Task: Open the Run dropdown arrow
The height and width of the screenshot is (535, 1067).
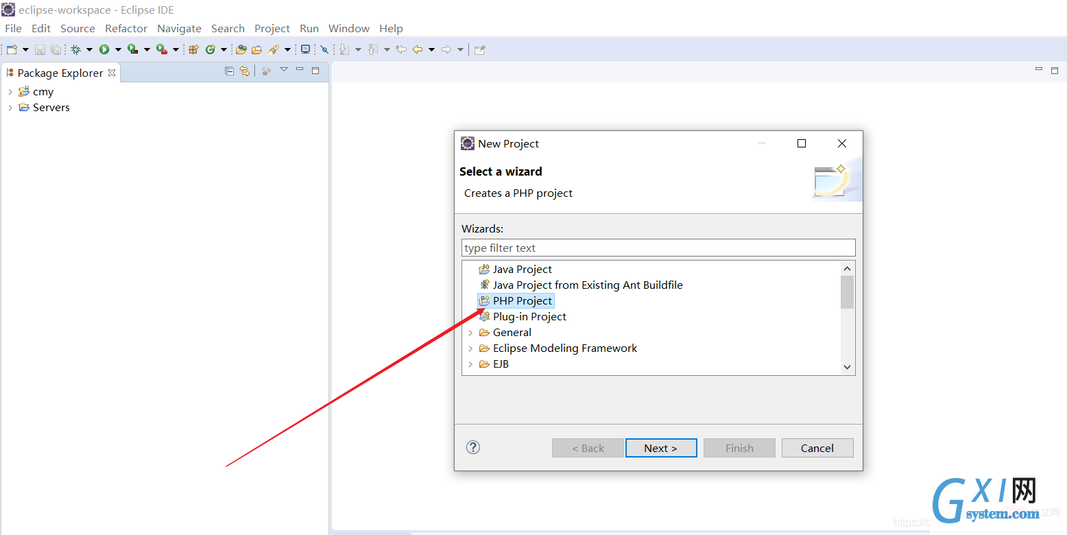Action: coord(118,49)
